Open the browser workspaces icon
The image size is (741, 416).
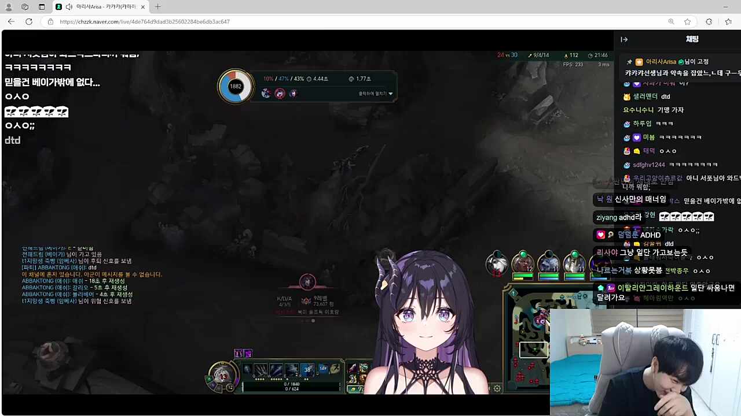(25, 7)
